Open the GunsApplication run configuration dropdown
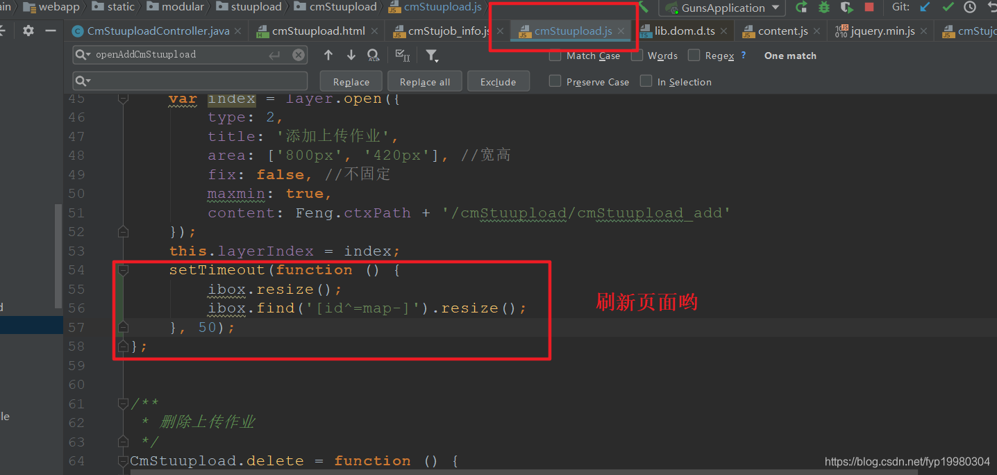 723,8
